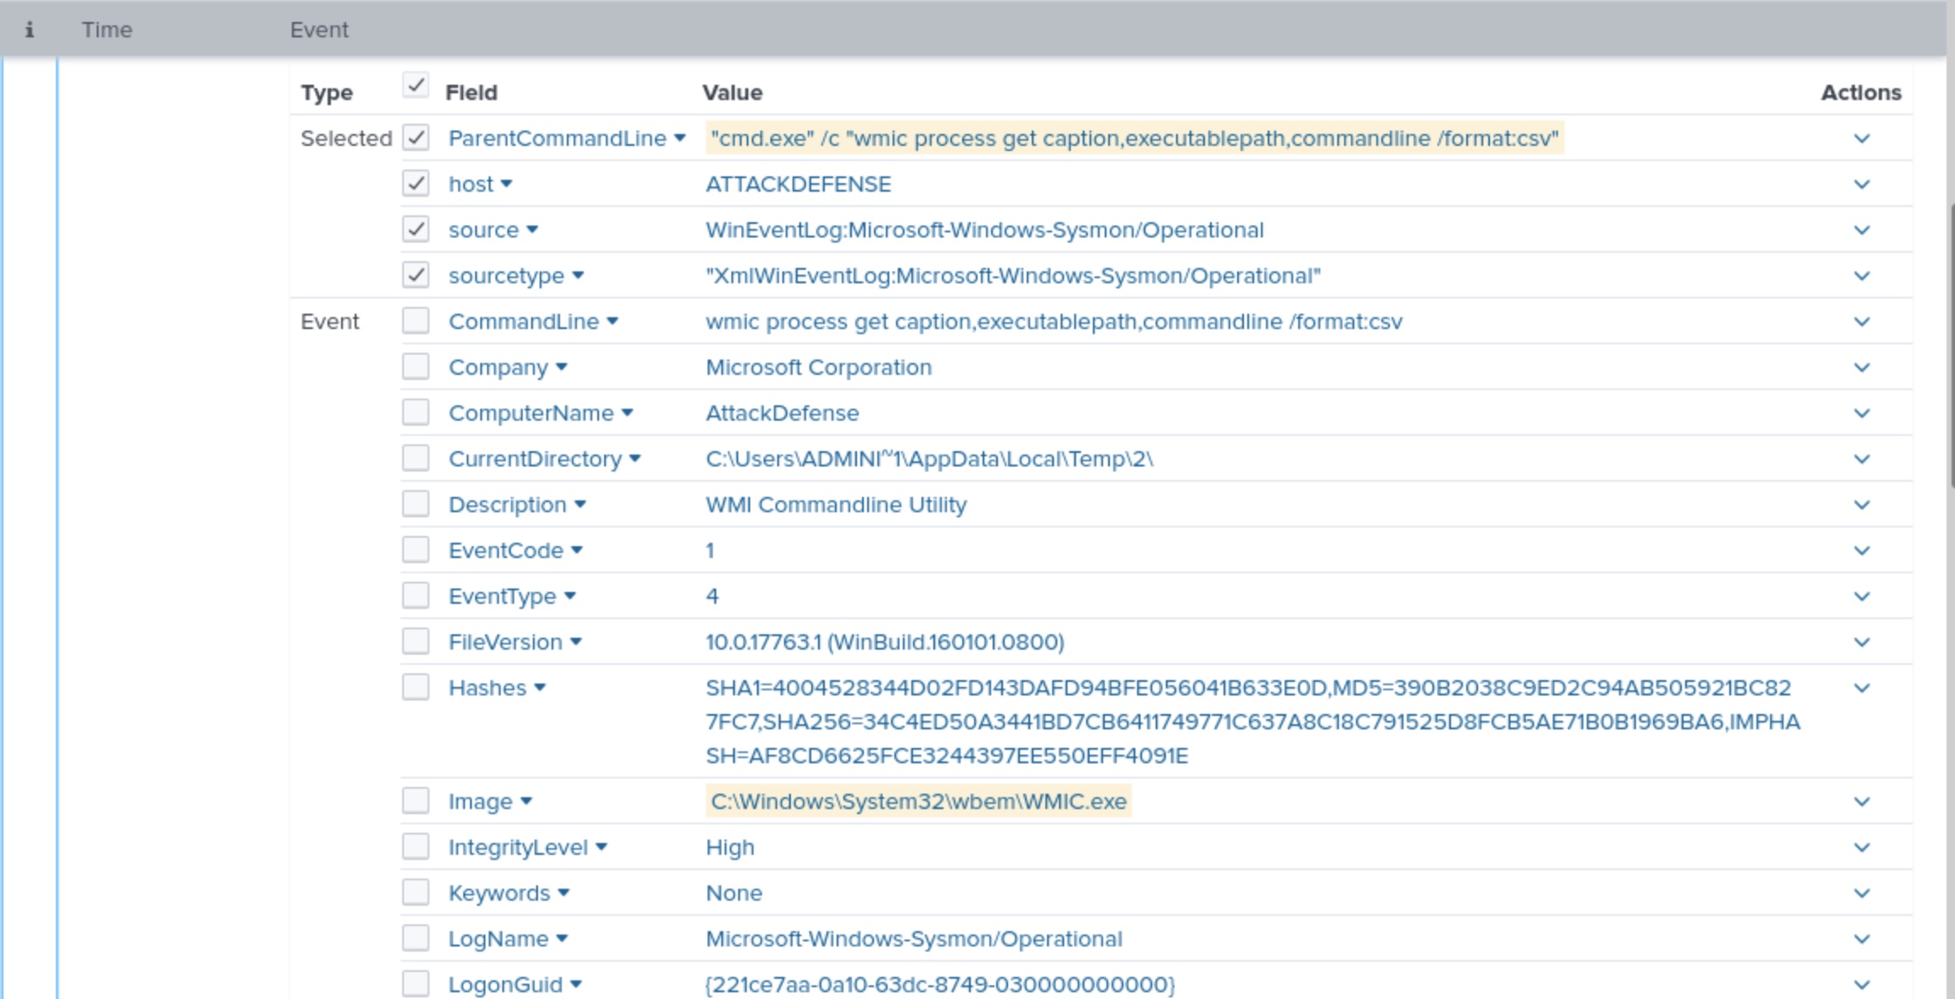Click the SHA1 hashes value text
1955x999 pixels.
pos(1252,722)
